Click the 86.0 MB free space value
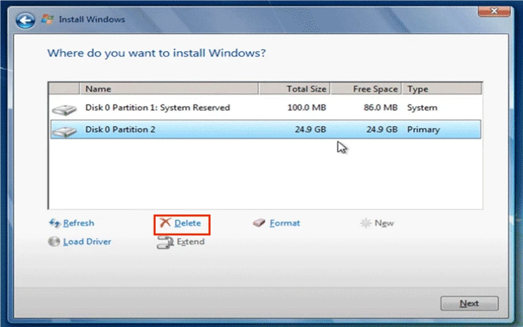This screenshot has height=327, width=523. coord(380,107)
